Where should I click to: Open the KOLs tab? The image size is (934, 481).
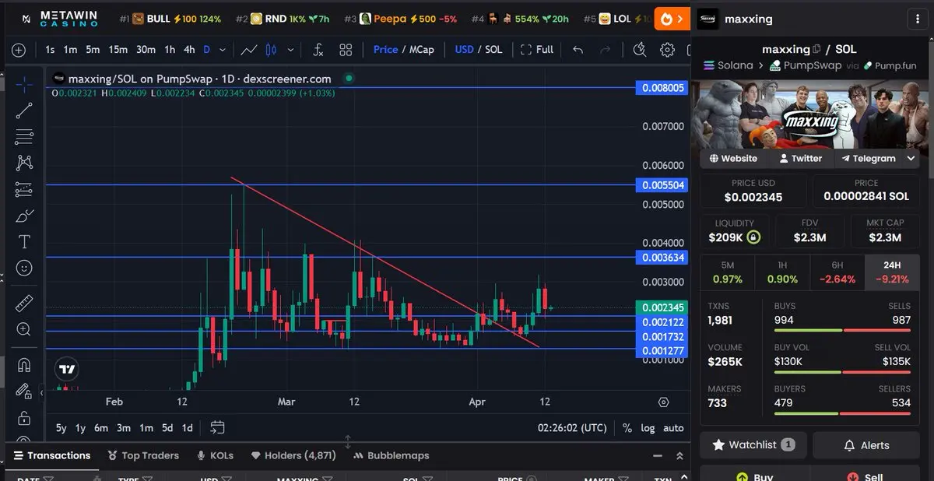(215, 455)
